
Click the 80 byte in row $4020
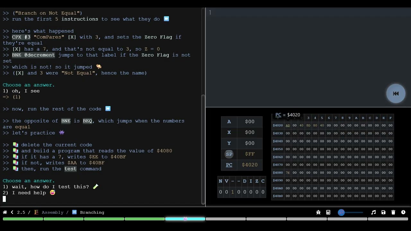click(x=315, y=125)
